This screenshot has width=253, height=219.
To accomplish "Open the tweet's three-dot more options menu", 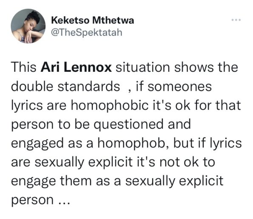I will (236, 20).
